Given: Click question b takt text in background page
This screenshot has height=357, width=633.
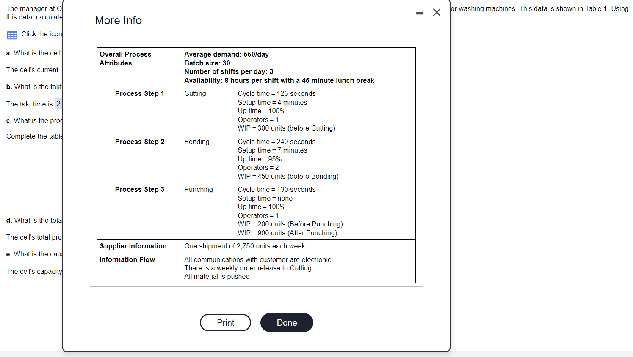Looking at the screenshot, I should pos(34,87).
